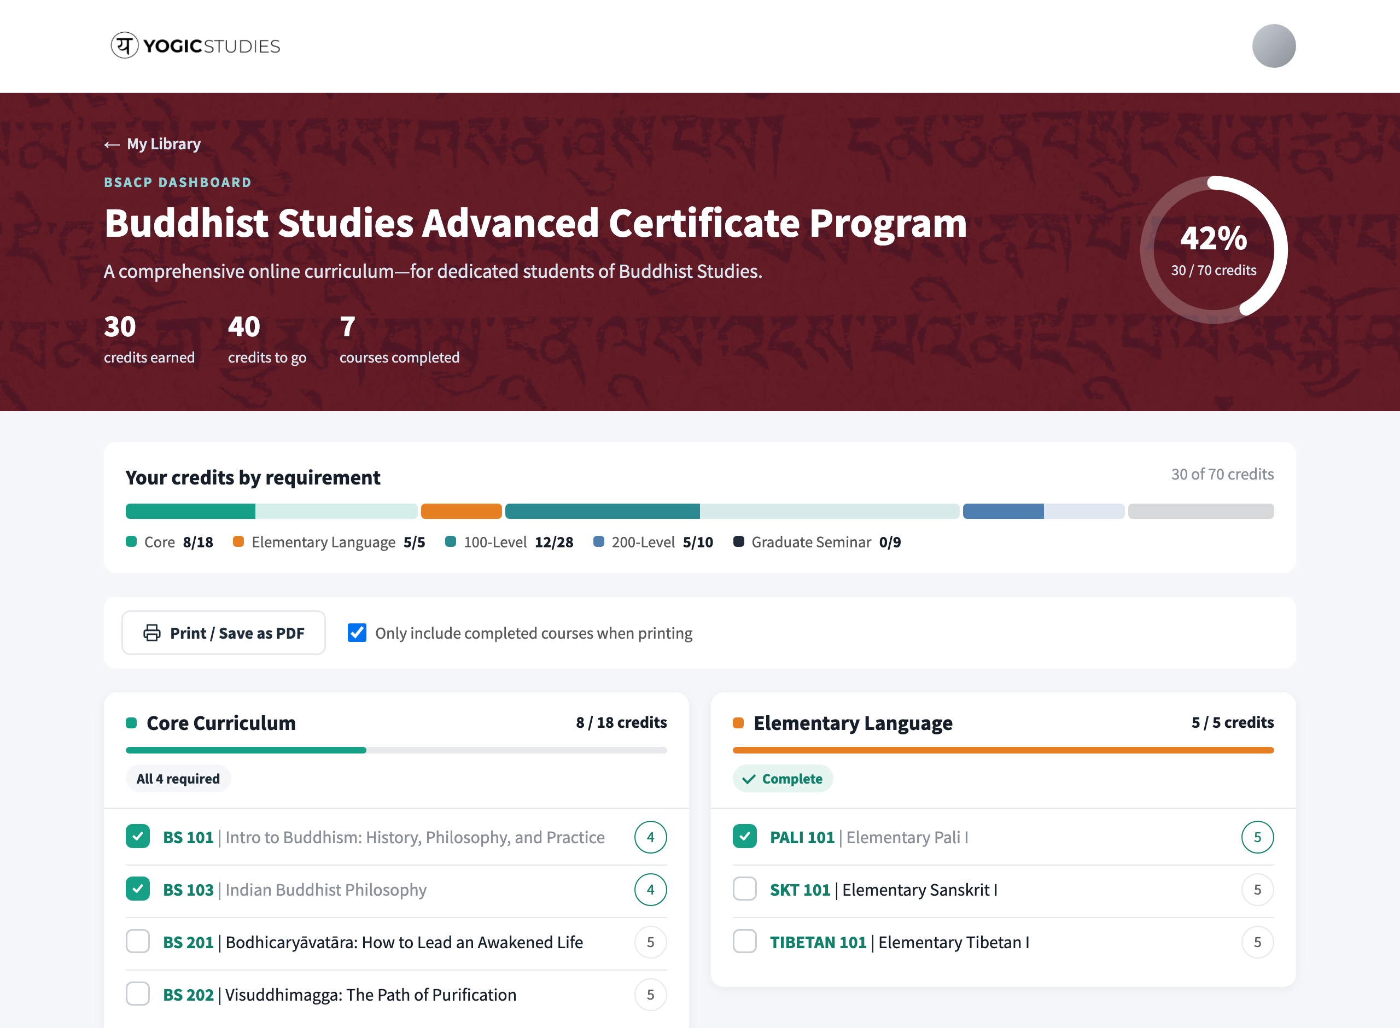Click the gray Graduate Seminar bar segment

coord(1201,511)
